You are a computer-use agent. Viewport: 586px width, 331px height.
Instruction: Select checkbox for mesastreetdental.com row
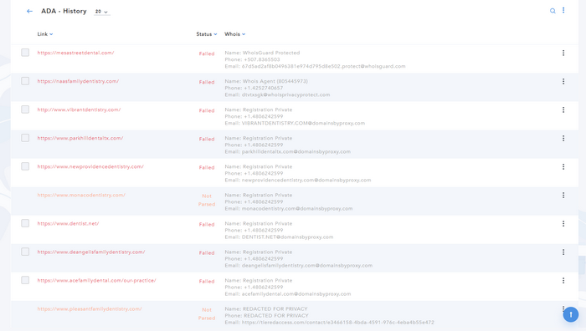pos(25,53)
